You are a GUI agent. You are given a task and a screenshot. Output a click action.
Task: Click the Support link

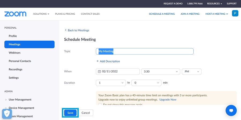point(232,3)
